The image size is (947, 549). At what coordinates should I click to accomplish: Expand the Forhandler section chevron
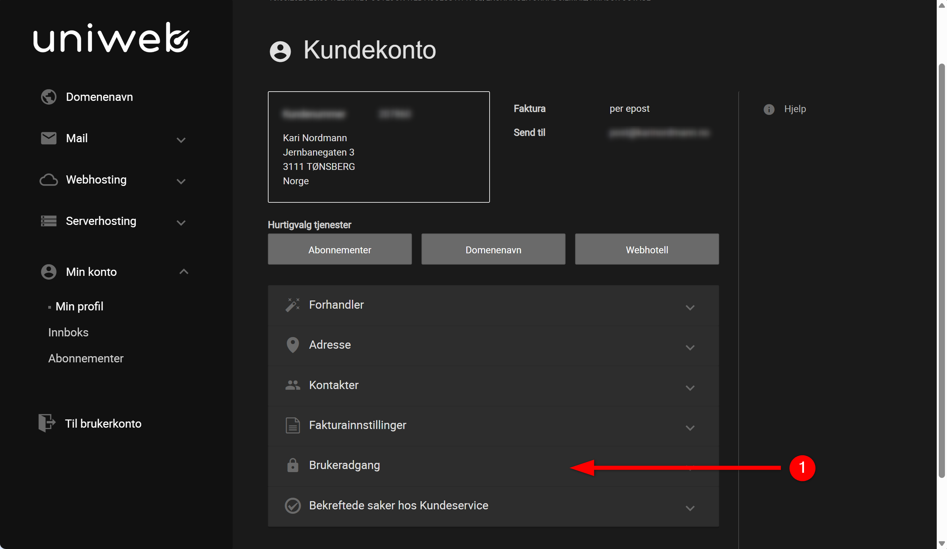pos(690,308)
